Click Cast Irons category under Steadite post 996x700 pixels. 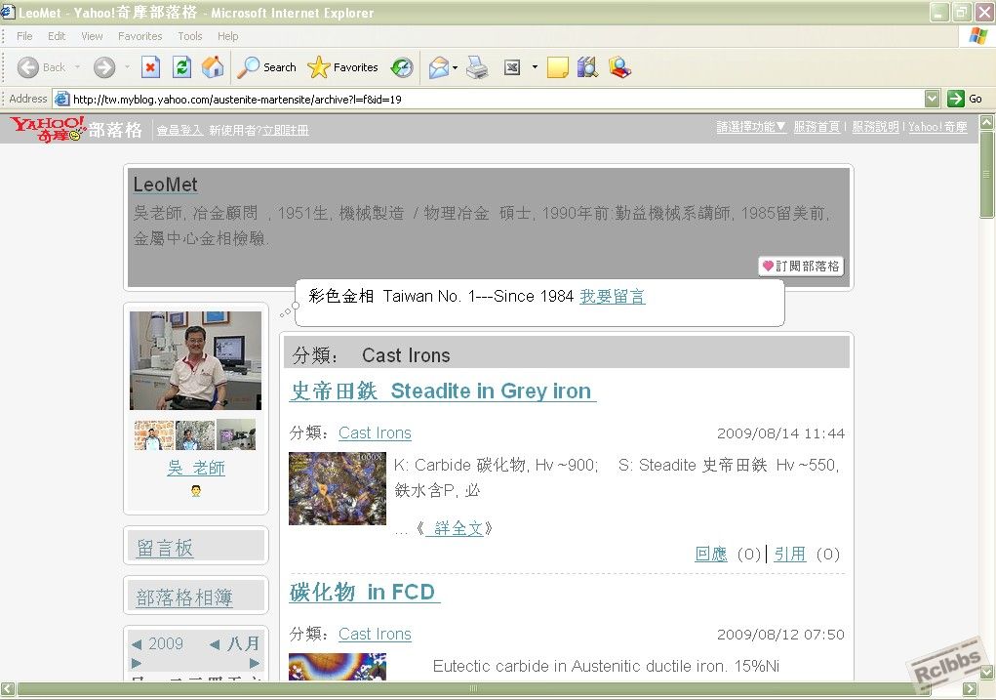(375, 432)
